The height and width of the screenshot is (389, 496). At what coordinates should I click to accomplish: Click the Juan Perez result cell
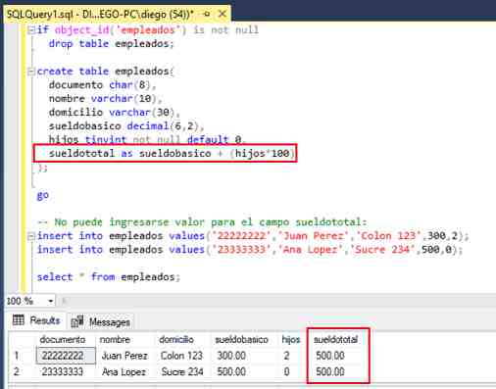(x=124, y=356)
